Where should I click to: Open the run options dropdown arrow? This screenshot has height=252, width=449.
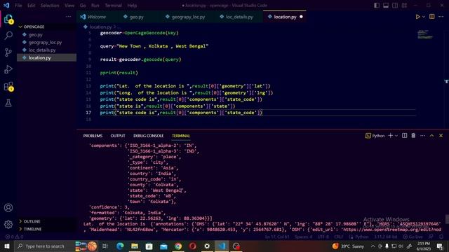click(x=424, y=17)
